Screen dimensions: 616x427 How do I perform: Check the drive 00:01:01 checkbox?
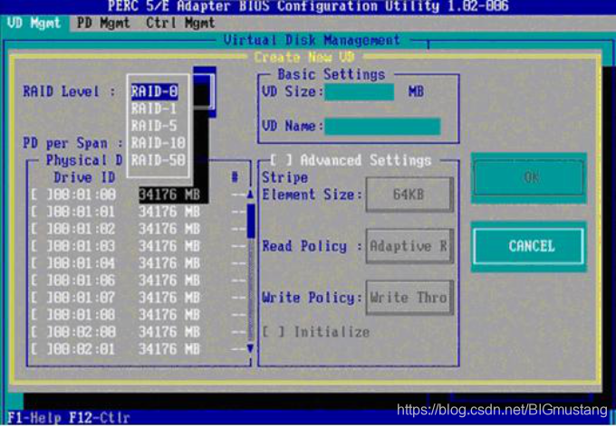pyautogui.click(x=41, y=212)
